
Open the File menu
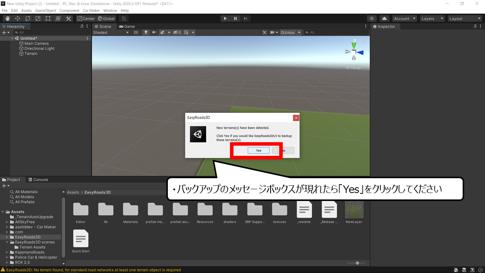5,11
